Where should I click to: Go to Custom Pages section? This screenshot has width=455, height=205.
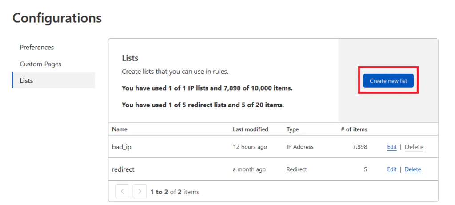point(40,64)
